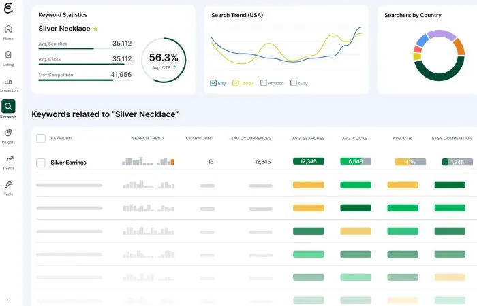This screenshot has width=477, height=306.
Task: Toggle favorite star next to Silver Necklace
Action: click(x=95, y=29)
